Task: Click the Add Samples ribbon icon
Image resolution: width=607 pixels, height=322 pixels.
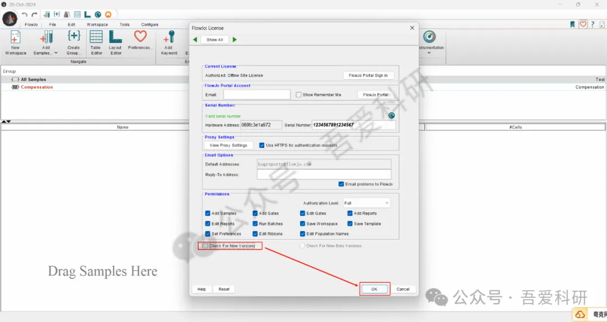Action: 46,38
